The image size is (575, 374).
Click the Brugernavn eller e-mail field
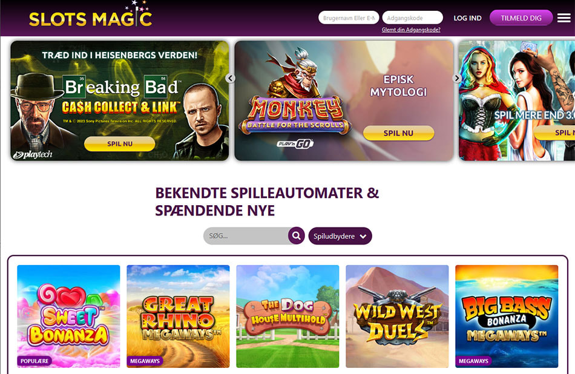click(x=349, y=18)
